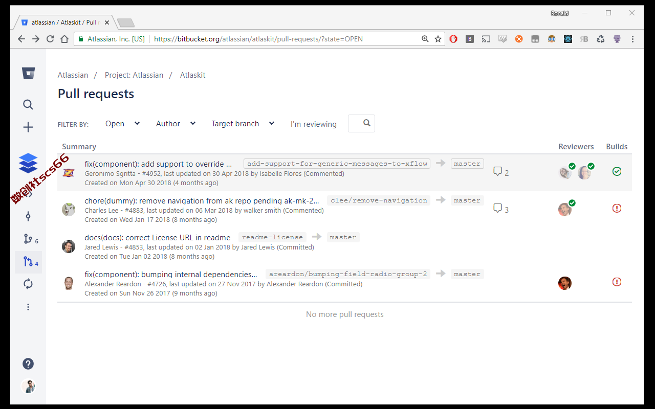Open pull request chore(dummy): remove navigation

click(202, 201)
